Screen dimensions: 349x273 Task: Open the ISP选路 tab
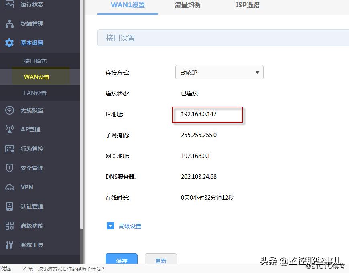pos(248,5)
